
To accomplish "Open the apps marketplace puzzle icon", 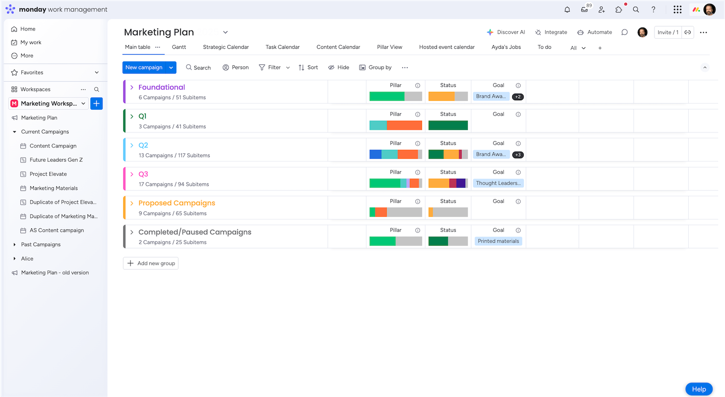I will [619, 10].
